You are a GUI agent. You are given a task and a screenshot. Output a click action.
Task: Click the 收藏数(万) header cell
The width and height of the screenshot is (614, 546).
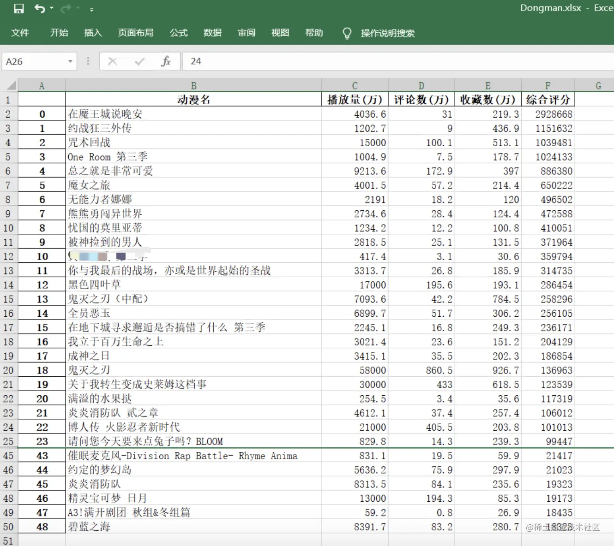(x=488, y=100)
